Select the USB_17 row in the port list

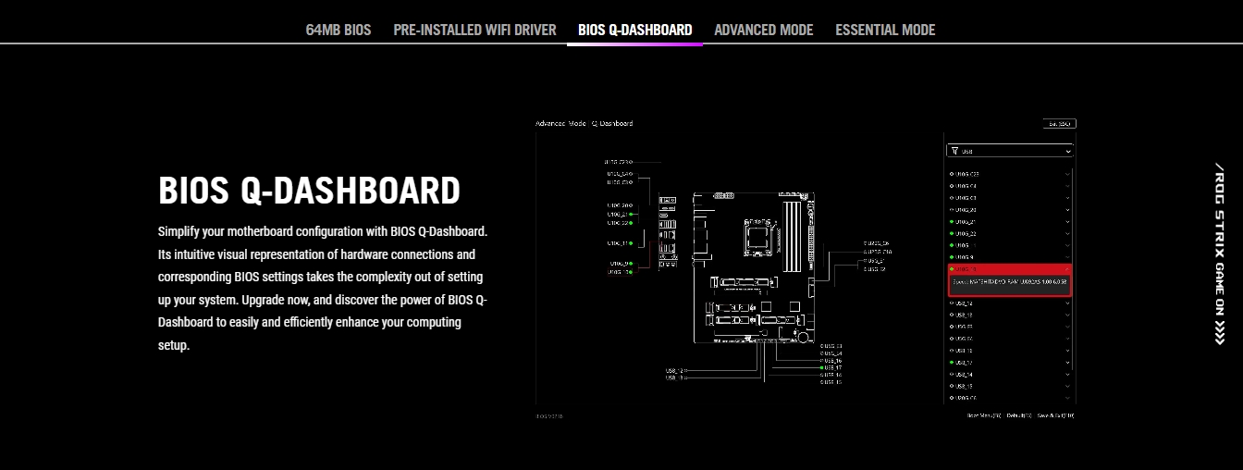pyautogui.click(x=1010, y=363)
